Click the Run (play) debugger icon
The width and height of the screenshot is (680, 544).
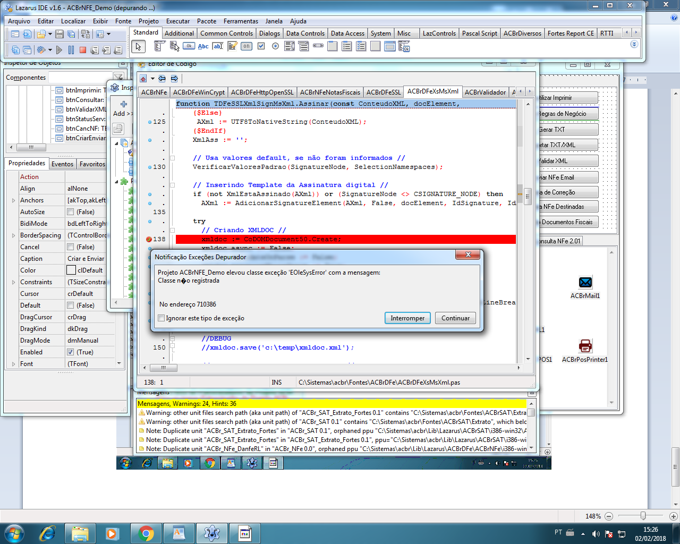tap(59, 50)
